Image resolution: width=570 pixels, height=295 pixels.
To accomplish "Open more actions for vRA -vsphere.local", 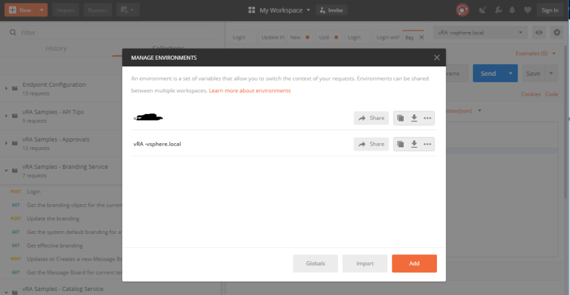I will pos(427,144).
